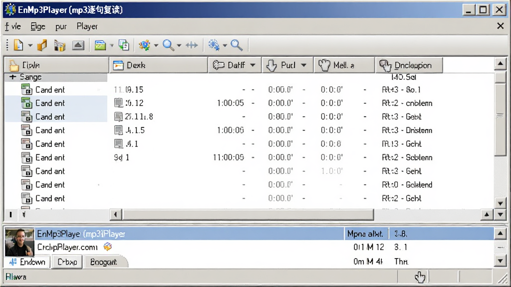Open the 'f vle' menu
511x287 pixels.
[13, 26]
